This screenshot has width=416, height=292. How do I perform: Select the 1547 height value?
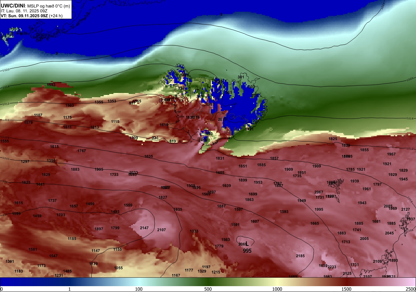point(53,256)
